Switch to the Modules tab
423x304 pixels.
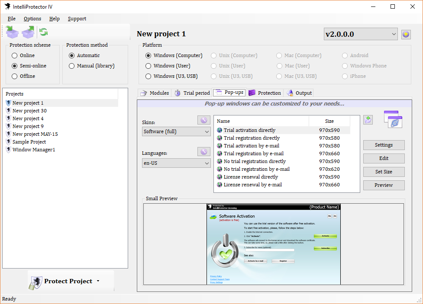click(155, 93)
